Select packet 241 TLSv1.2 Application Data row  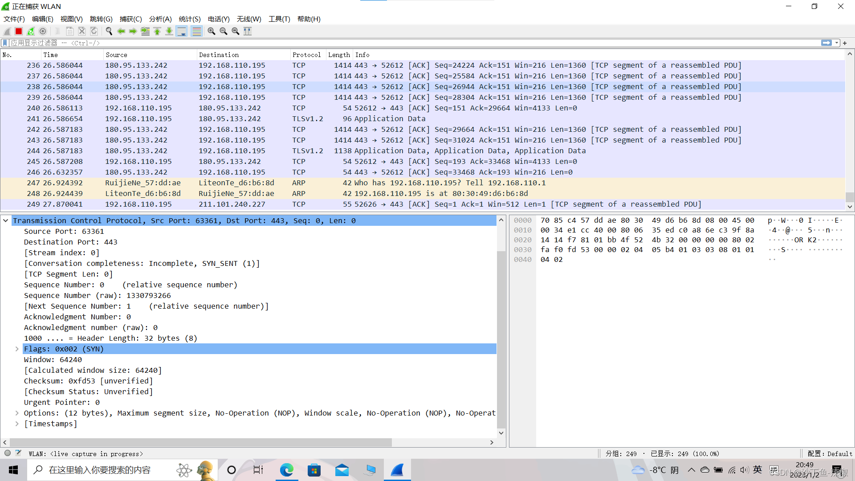coord(422,118)
